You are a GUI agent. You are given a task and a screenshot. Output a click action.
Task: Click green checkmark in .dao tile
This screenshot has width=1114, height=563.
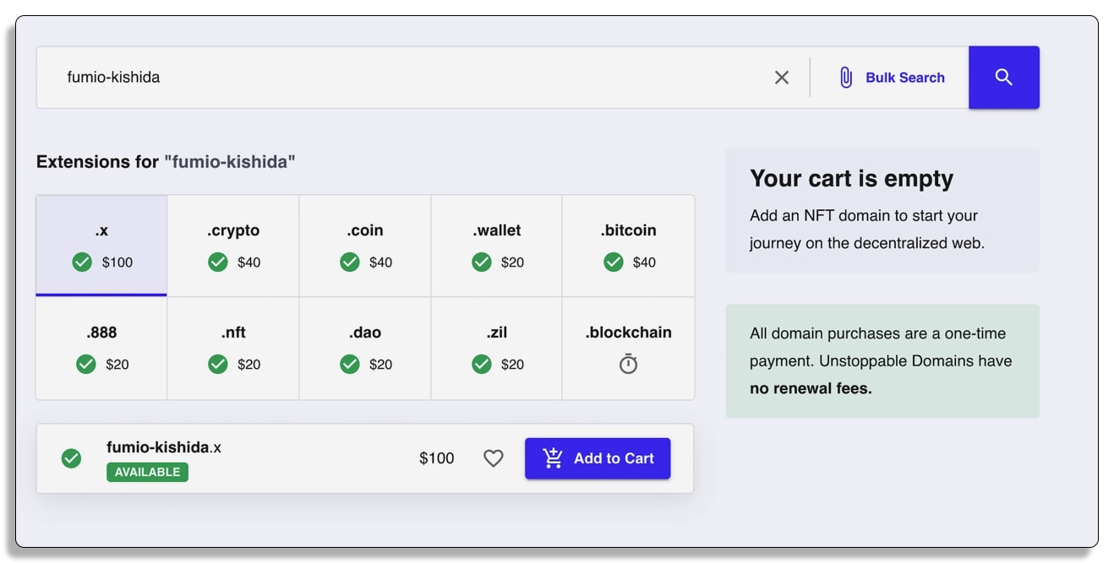[x=350, y=365]
